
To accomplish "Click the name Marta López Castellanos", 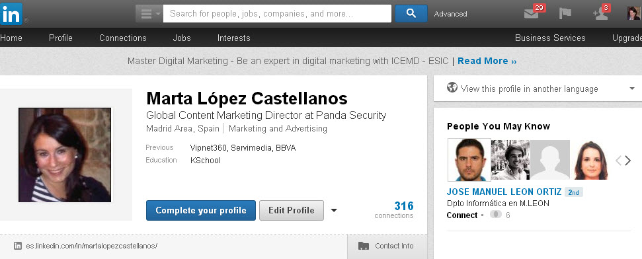I will pyautogui.click(x=247, y=98).
